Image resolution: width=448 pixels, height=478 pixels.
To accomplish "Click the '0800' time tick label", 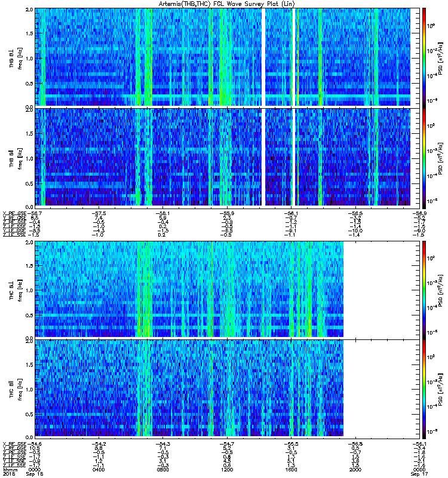I will click(x=162, y=470).
